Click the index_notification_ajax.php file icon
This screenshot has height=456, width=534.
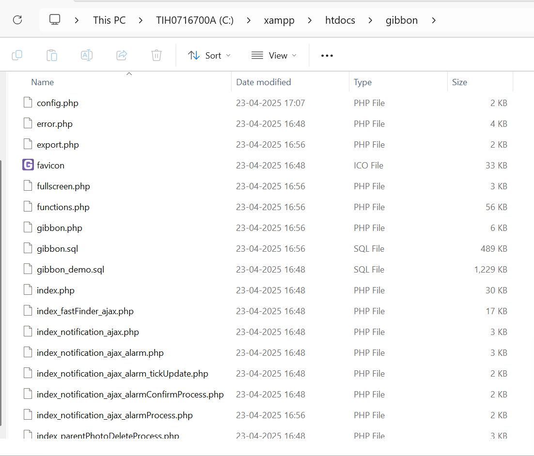[x=28, y=332]
